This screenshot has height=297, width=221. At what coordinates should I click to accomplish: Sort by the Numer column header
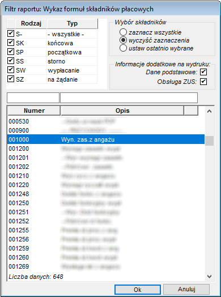click(x=34, y=111)
